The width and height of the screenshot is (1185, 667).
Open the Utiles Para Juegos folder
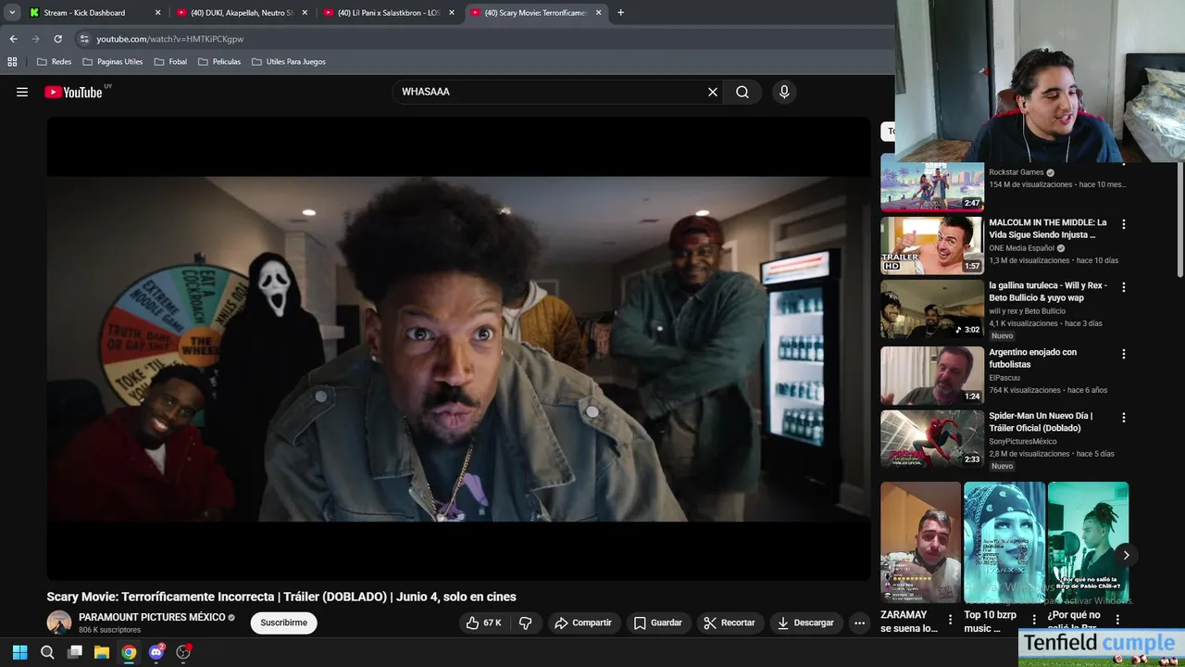point(288,61)
